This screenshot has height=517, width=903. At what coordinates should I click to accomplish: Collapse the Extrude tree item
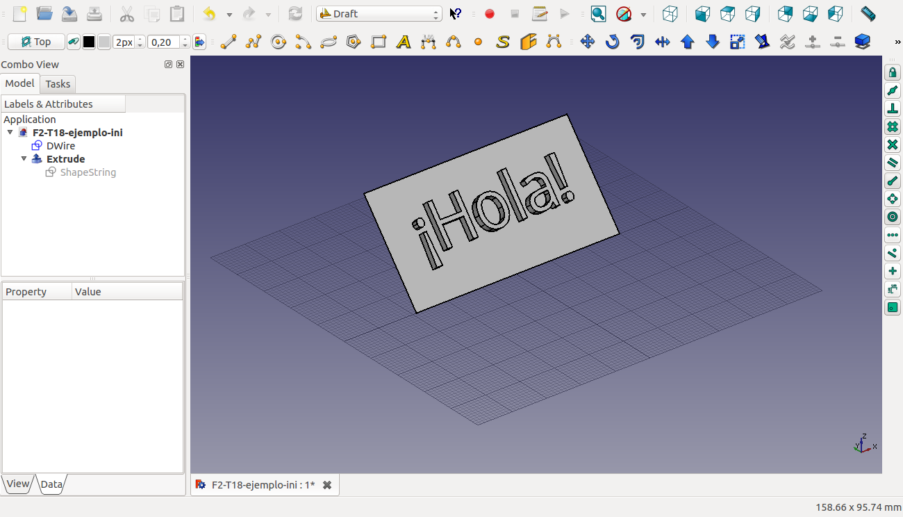point(24,159)
